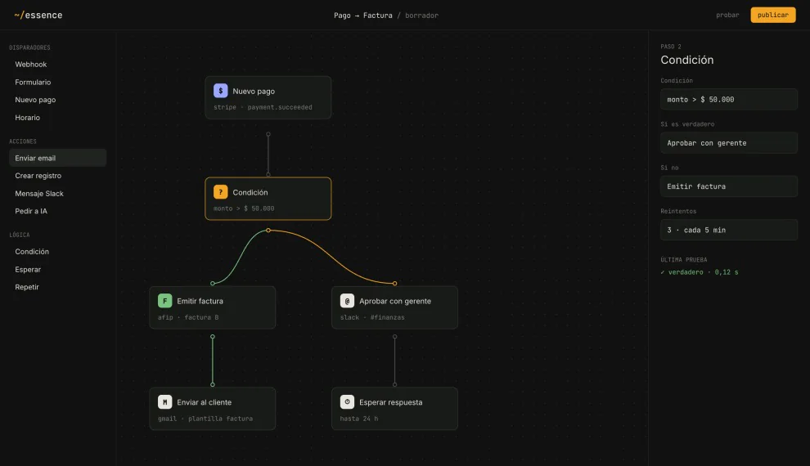Choose Condición under Lógica
Viewport: 810px width, 466px height.
click(x=57, y=252)
